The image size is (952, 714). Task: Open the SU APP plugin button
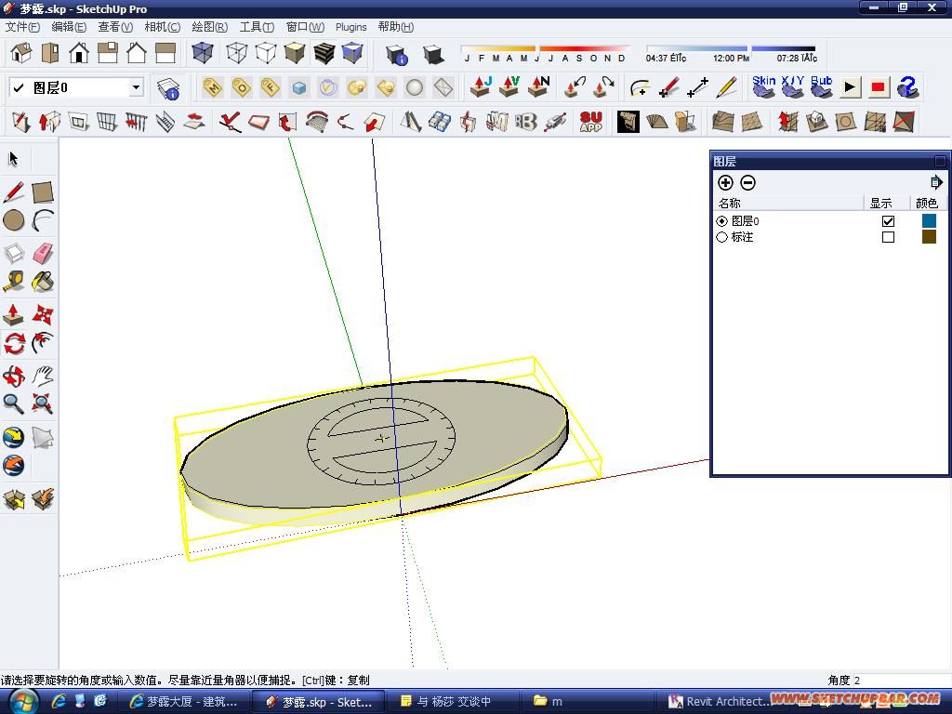coord(590,122)
